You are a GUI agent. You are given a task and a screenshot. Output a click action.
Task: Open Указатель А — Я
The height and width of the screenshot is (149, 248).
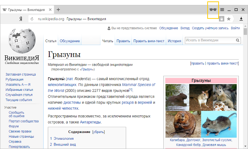(x=18, y=84)
